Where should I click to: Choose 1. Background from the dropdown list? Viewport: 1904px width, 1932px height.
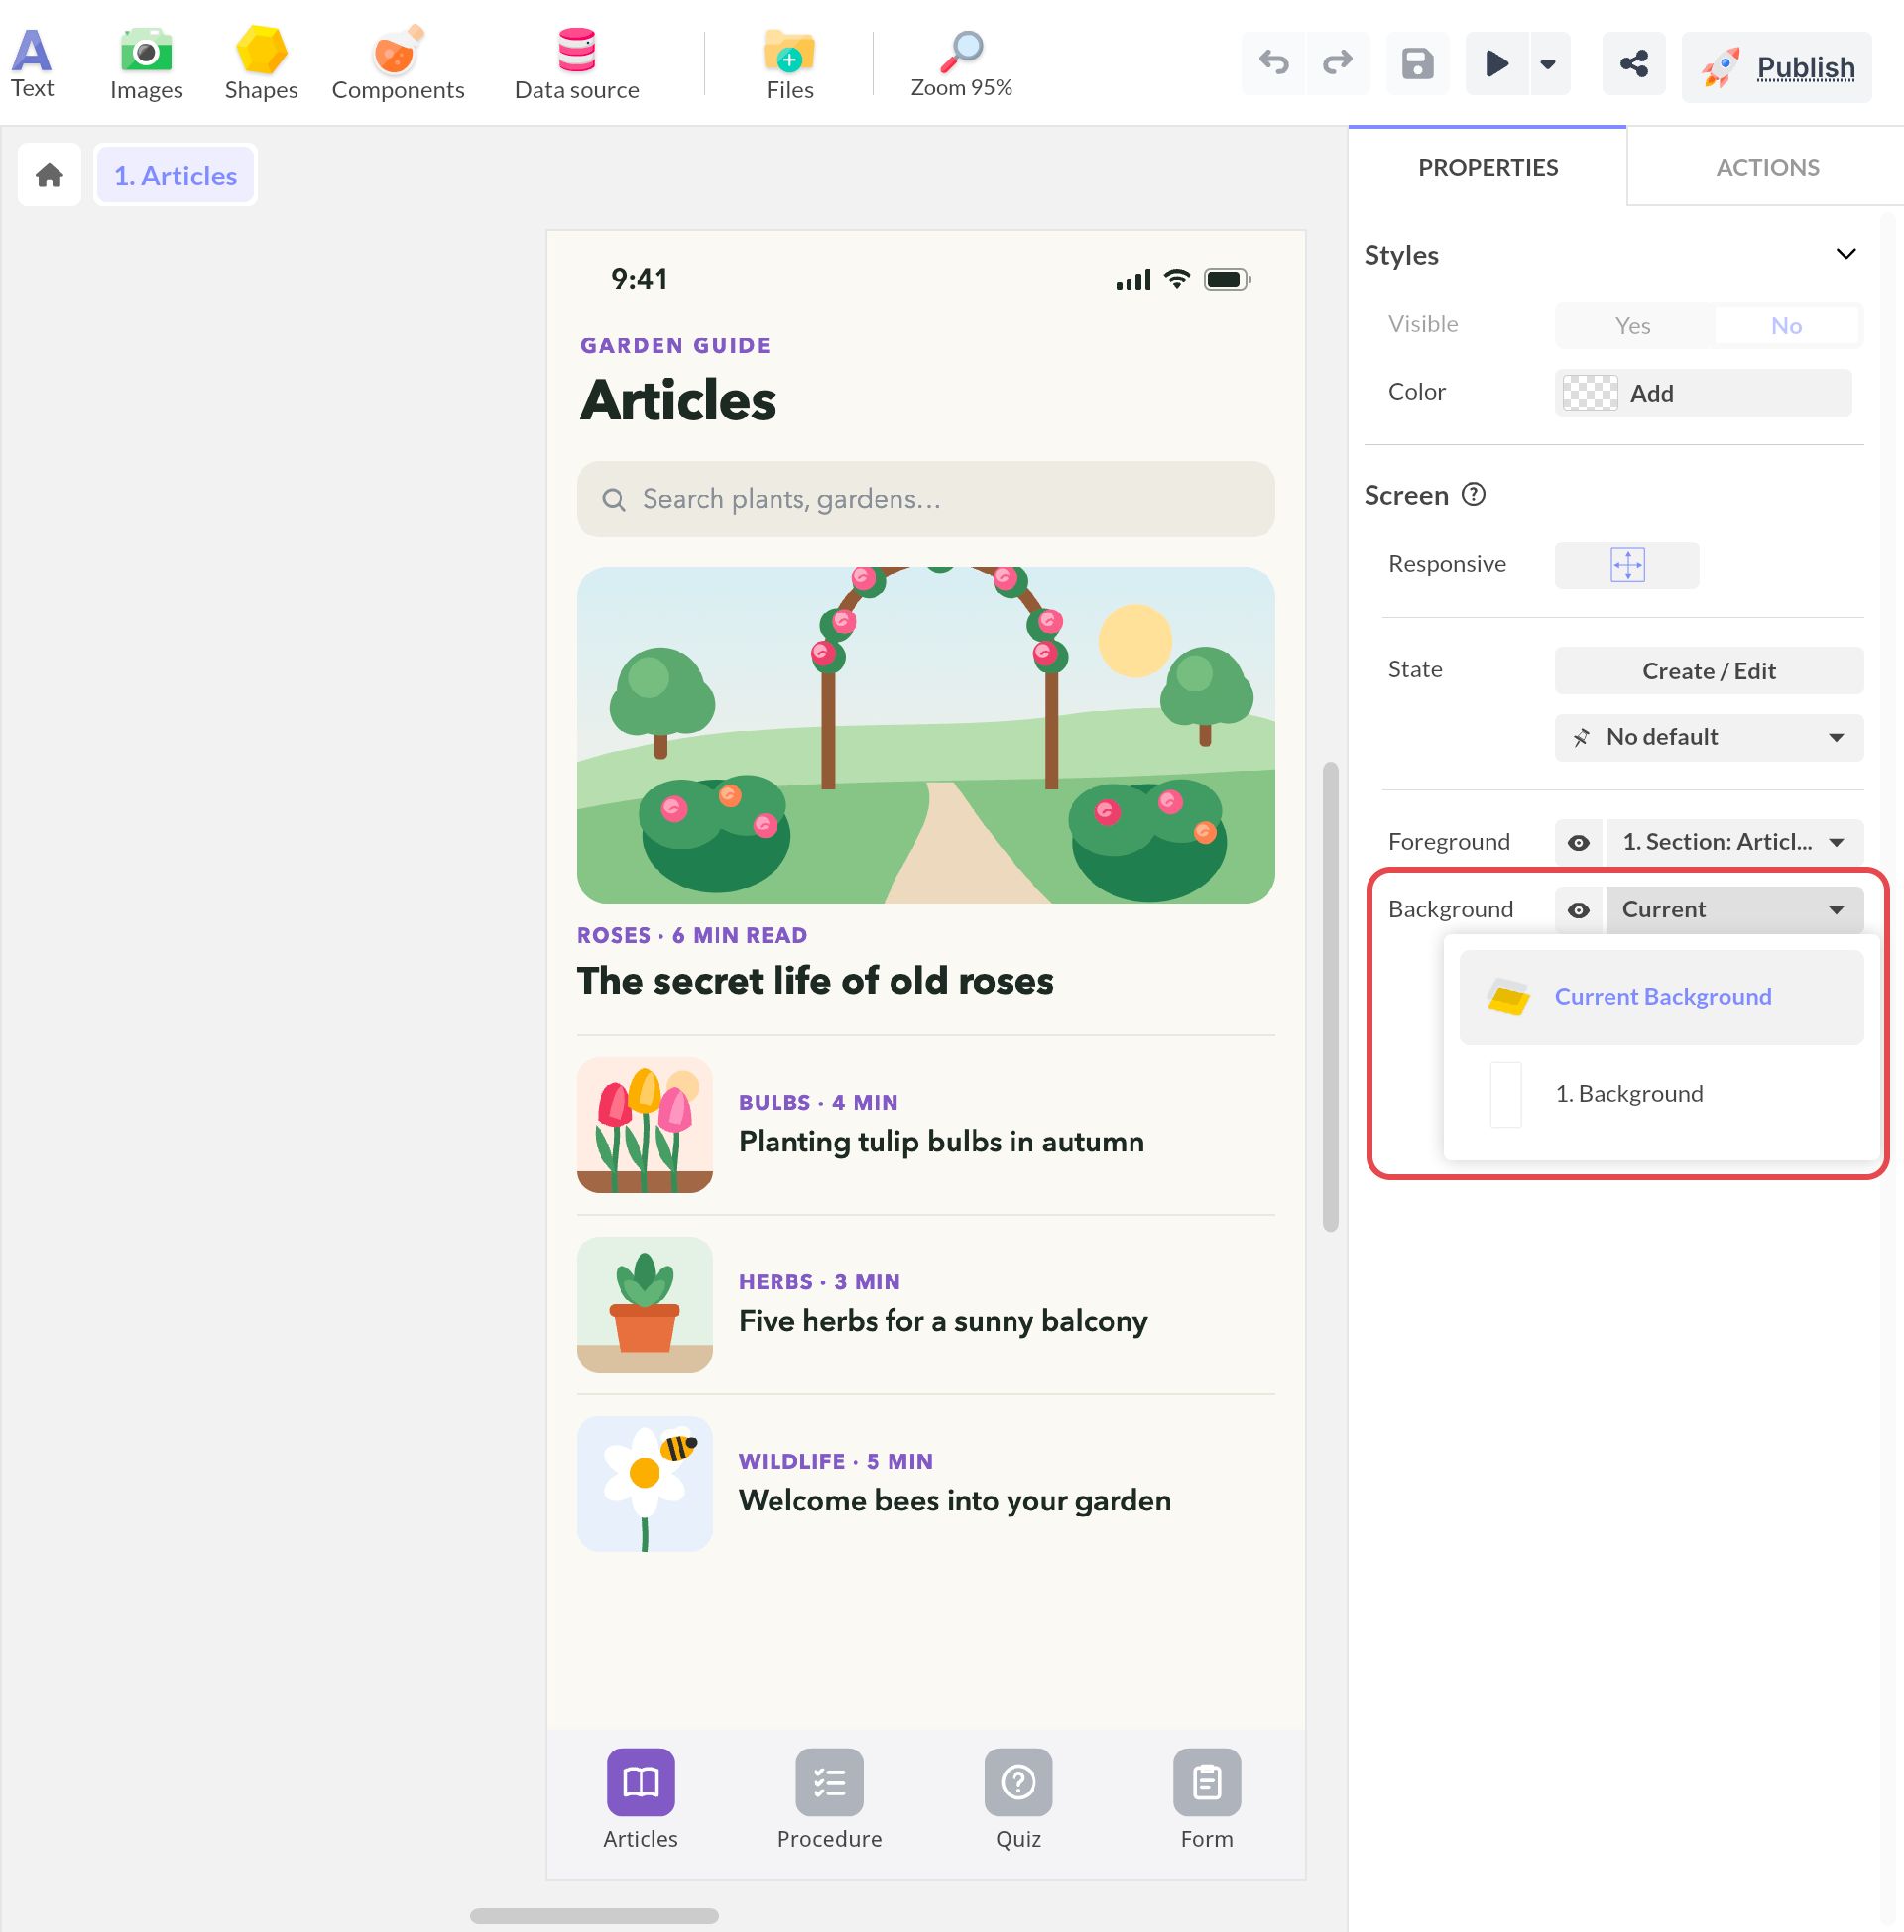click(x=1661, y=1094)
